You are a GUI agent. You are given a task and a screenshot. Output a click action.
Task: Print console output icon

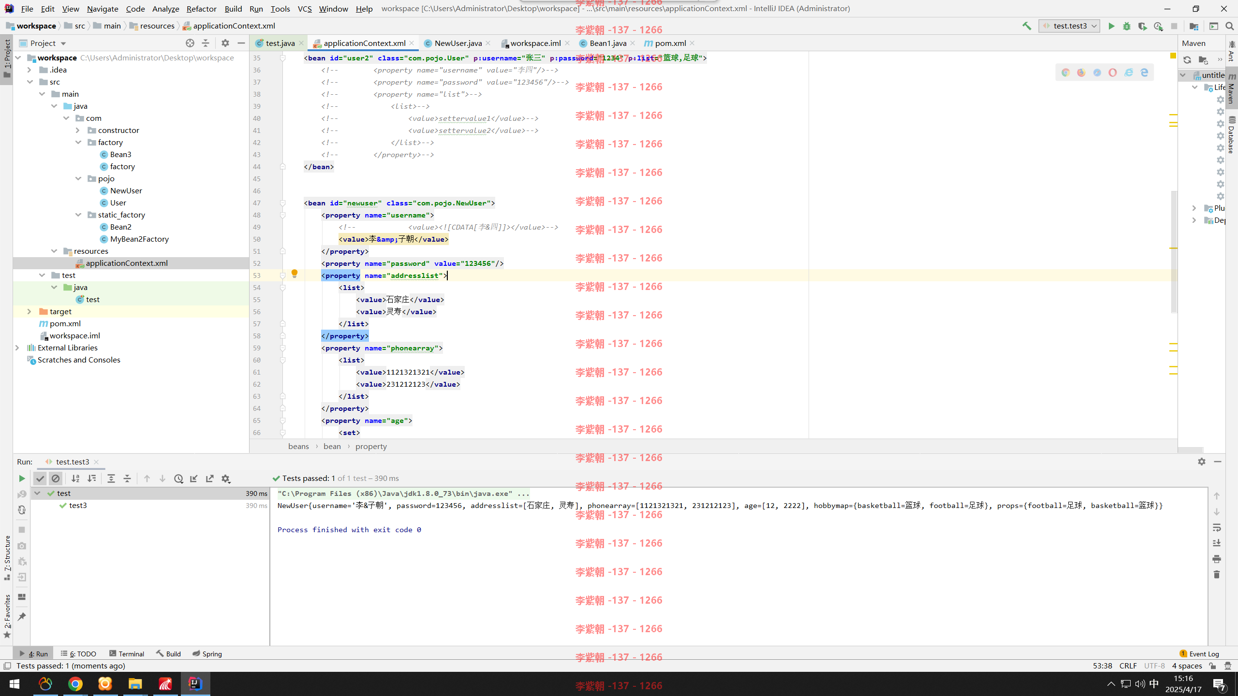[x=1217, y=559]
